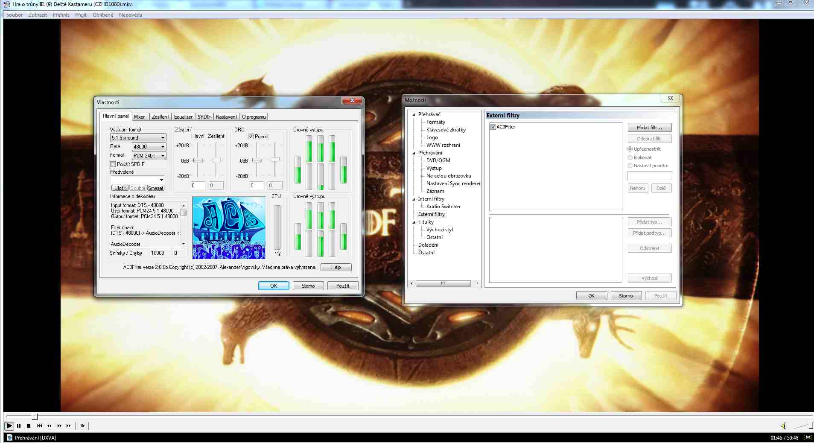Switch to the O programu tab
The height and width of the screenshot is (443, 814).
click(254, 117)
